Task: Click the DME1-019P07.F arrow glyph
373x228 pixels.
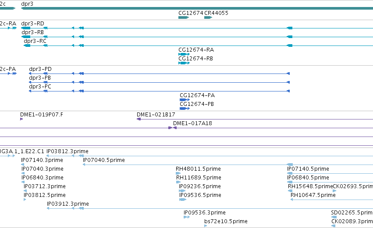Action: (x=21, y=119)
